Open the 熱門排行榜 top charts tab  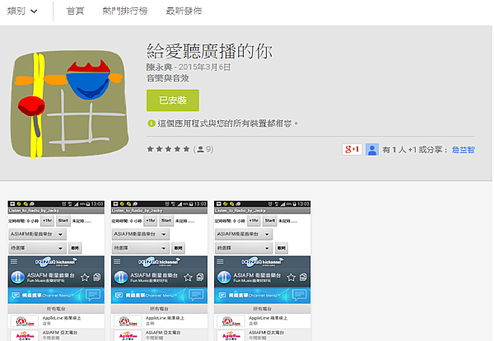click(x=125, y=11)
